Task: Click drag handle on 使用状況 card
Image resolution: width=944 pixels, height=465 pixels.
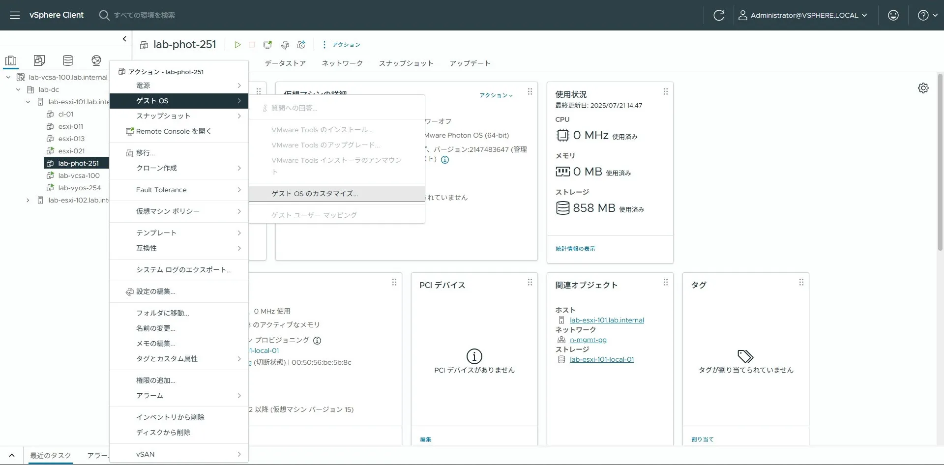Action: pos(665,91)
